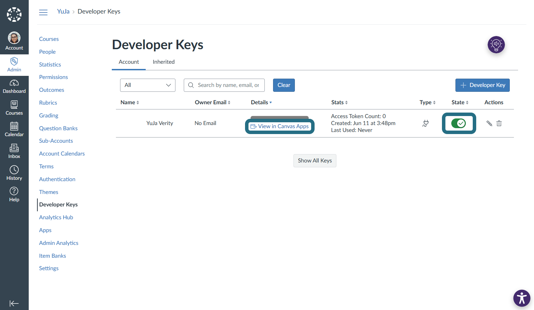Open Rubrics in account menu
This screenshot has width=534, height=310.
coord(48,103)
